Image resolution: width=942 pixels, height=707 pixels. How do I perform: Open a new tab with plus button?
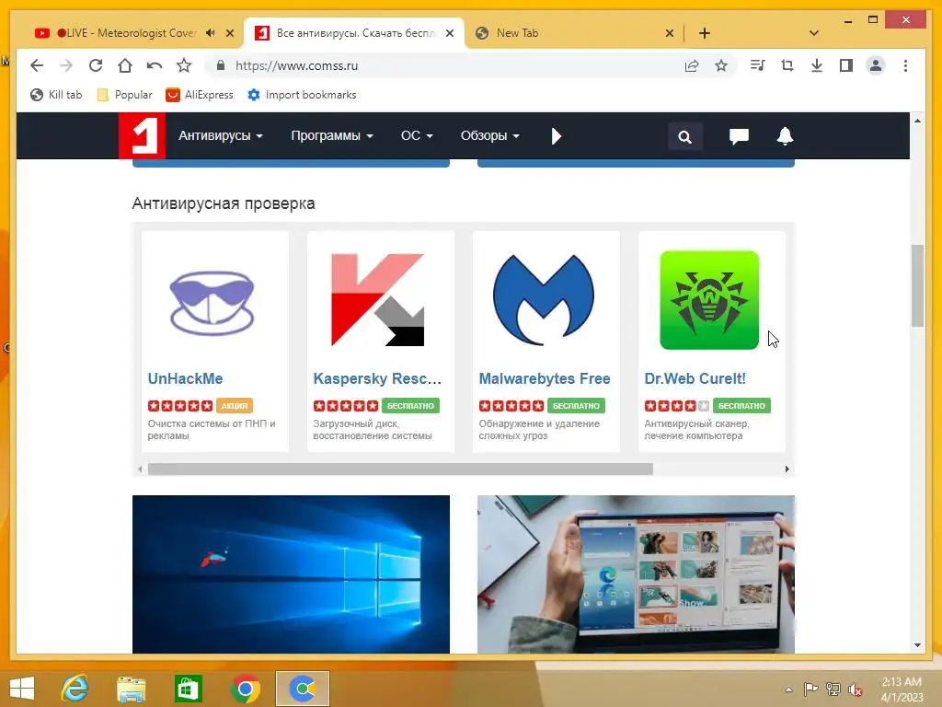tap(705, 33)
